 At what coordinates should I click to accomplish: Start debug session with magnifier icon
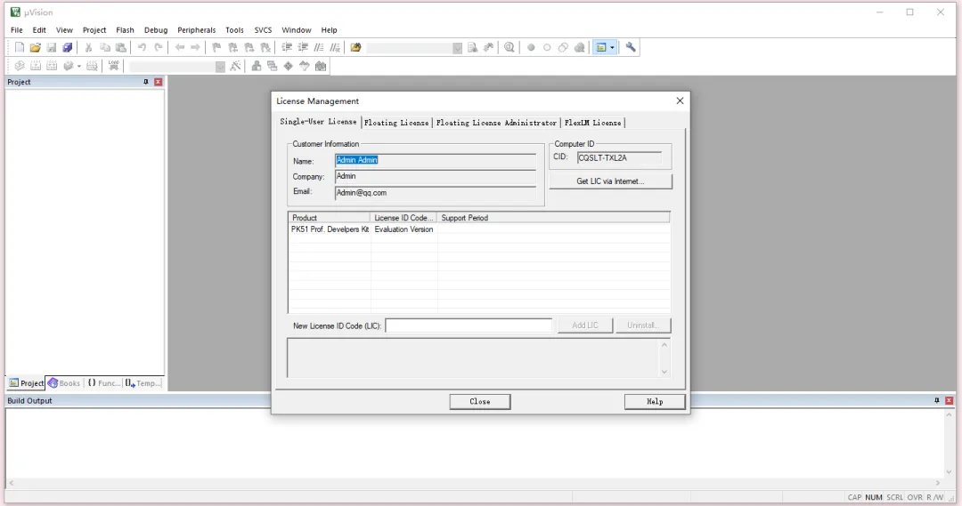pyautogui.click(x=510, y=48)
